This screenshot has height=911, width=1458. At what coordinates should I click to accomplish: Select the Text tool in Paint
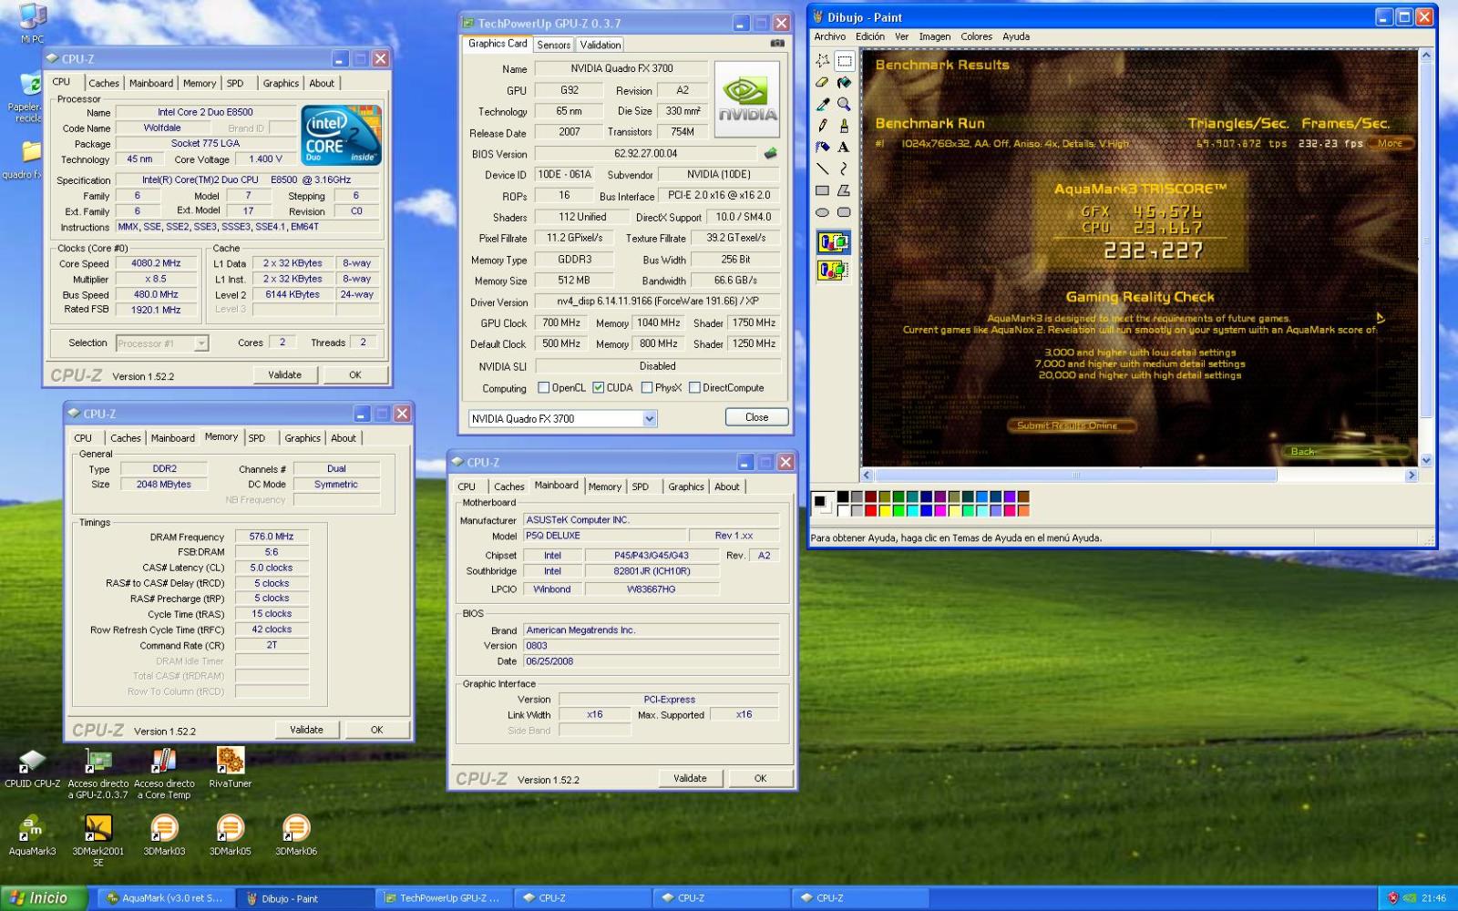pos(845,147)
